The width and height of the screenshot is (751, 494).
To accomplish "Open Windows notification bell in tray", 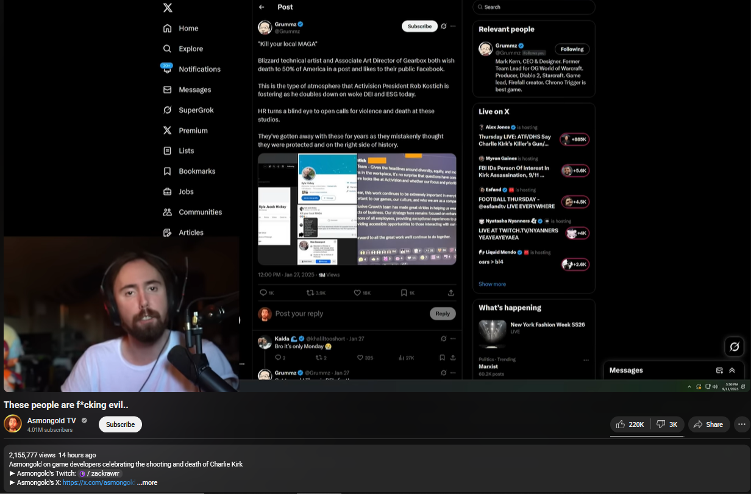I will pos(744,387).
